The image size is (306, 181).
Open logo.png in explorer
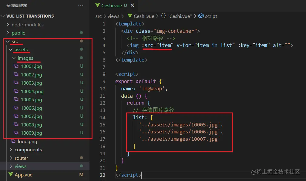coord(27,141)
